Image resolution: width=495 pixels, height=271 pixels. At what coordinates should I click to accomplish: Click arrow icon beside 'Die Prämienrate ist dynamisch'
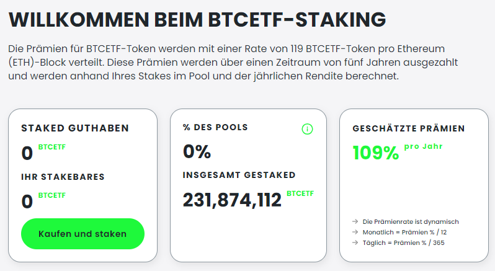(355, 221)
